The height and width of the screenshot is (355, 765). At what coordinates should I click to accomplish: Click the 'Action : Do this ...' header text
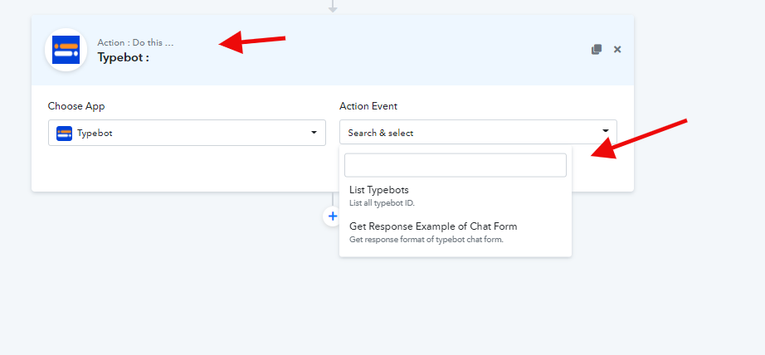(x=135, y=42)
